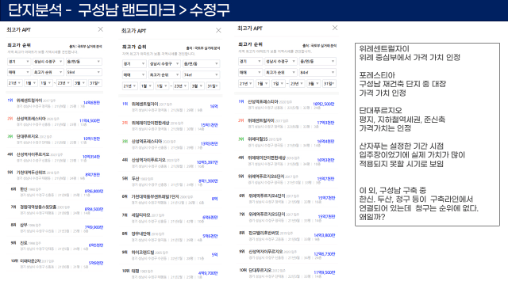Open the 84㎡ area size dropdown
This screenshot has height=285, width=508.
coord(317,72)
